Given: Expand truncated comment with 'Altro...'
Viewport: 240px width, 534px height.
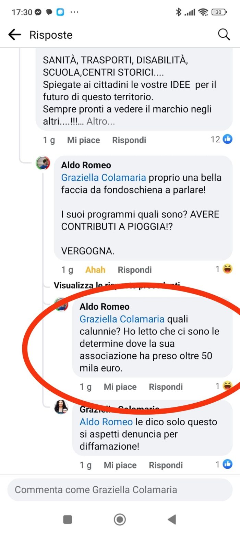Looking at the screenshot, I should point(100,121).
